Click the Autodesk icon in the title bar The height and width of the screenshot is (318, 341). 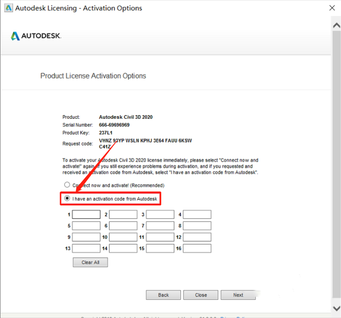pyautogui.click(x=8, y=8)
